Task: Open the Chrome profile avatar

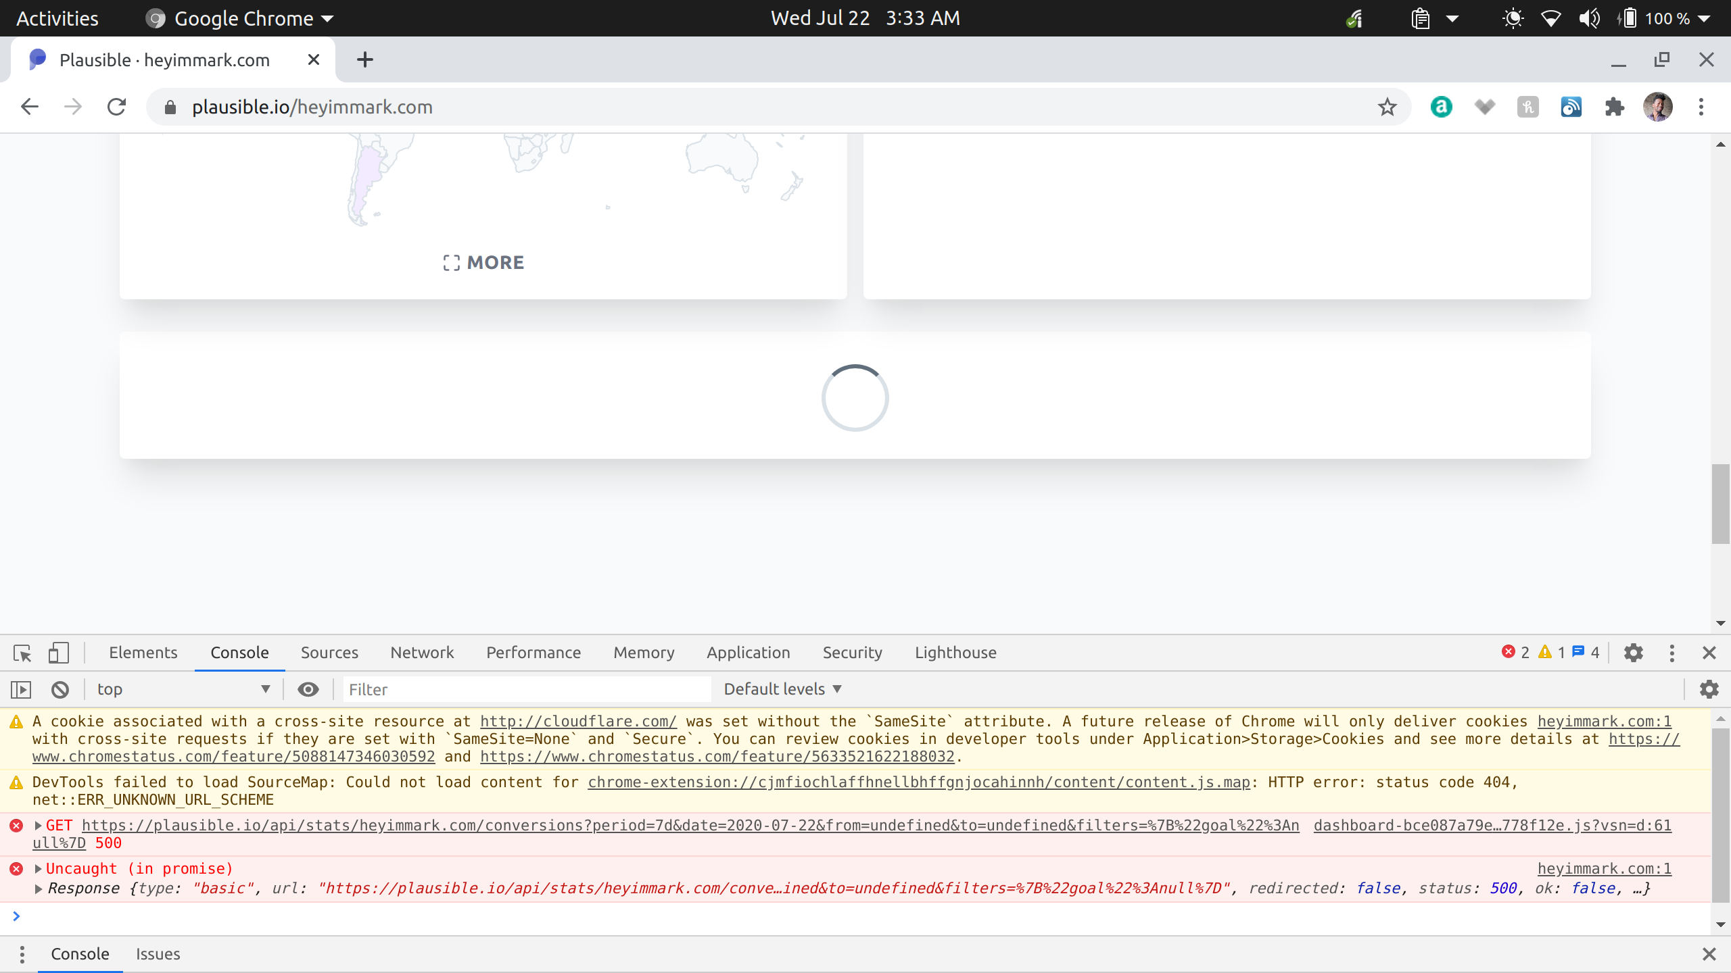Action: [x=1658, y=107]
